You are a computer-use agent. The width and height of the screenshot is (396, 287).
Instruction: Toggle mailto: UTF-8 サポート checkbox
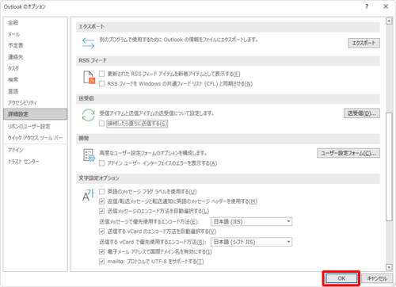click(101, 262)
